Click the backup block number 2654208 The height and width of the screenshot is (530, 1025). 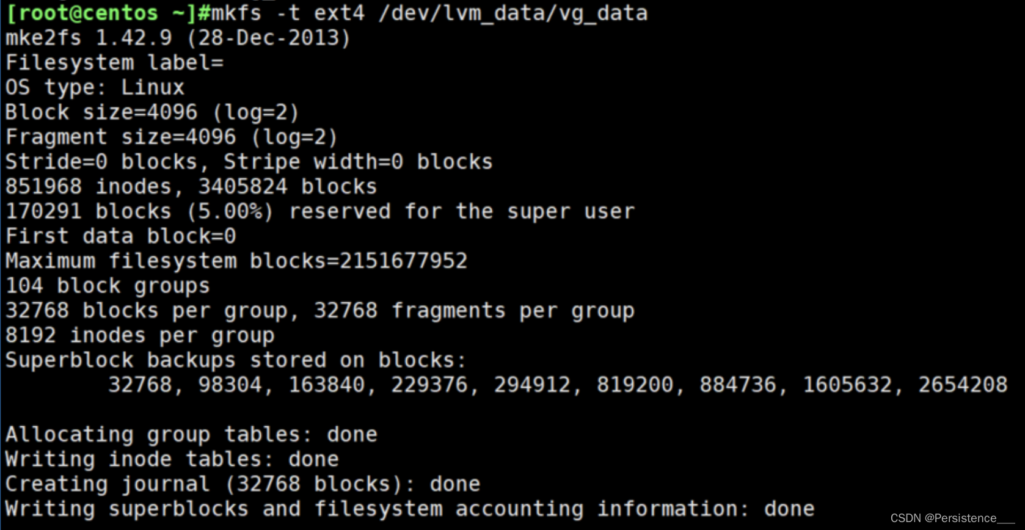pos(963,385)
